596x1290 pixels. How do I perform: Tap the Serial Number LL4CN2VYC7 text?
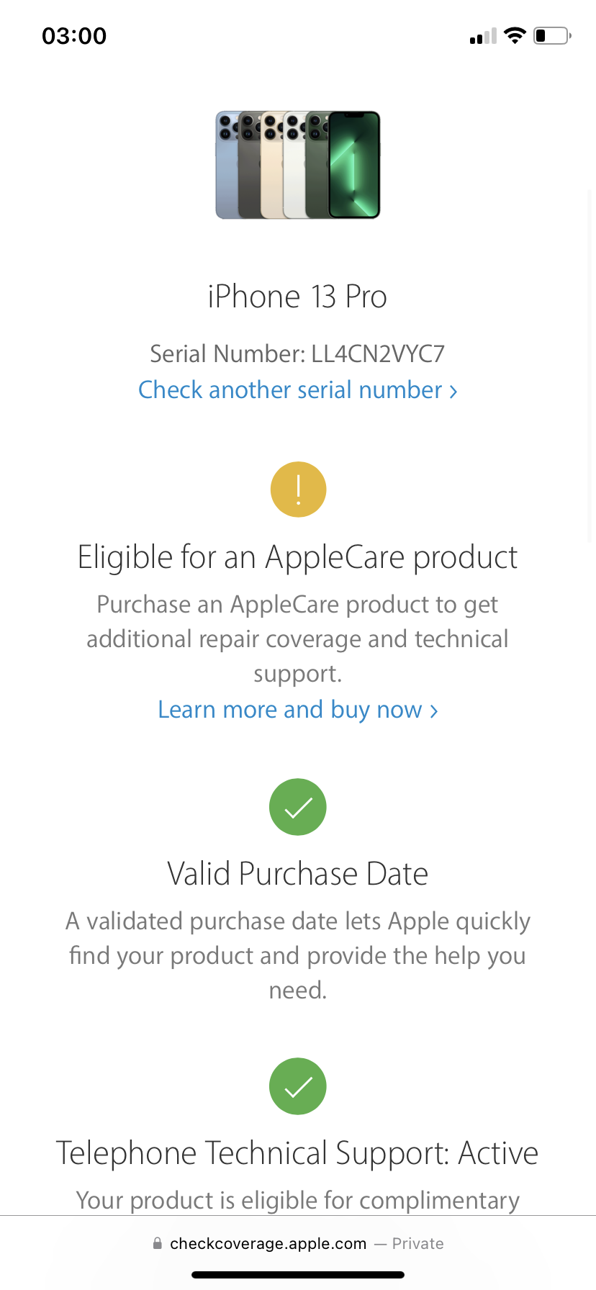pyautogui.click(x=297, y=353)
